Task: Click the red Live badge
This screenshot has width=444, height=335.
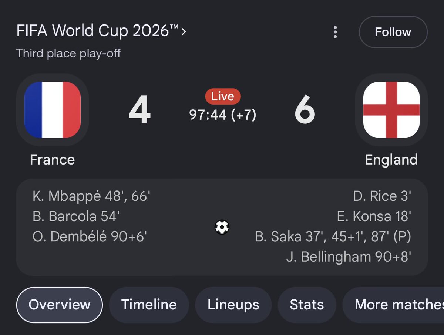Action: point(223,97)
